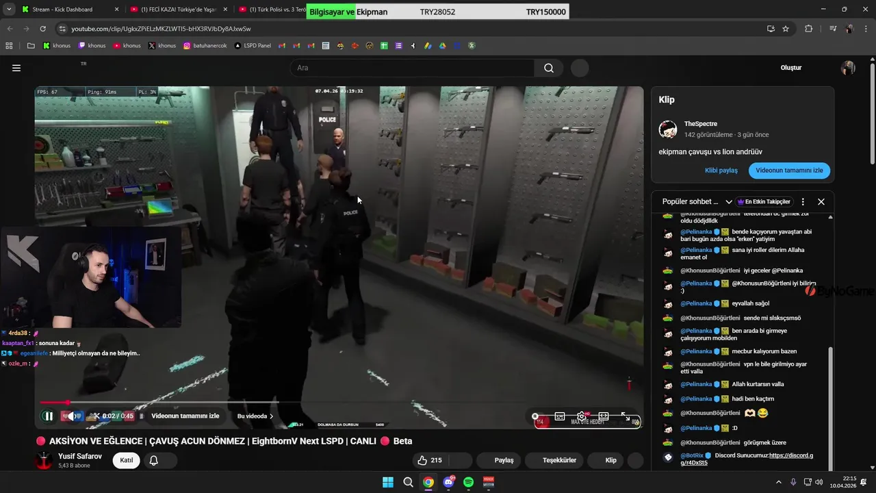This screenshot has width=876, height=493.
Task: Open Discord from the taskbar
Action: click(448, 482)
